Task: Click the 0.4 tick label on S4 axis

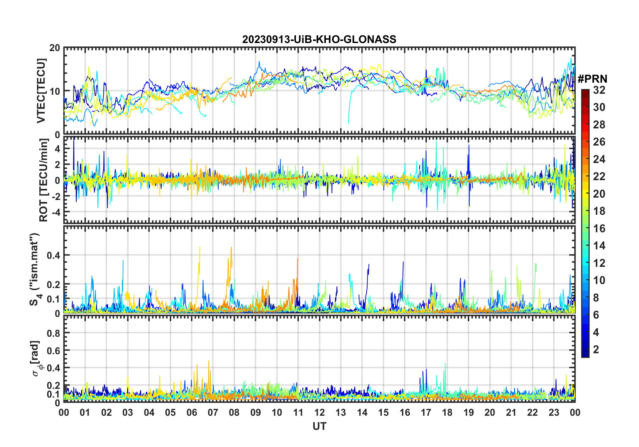Action: (x=54, y=255)
